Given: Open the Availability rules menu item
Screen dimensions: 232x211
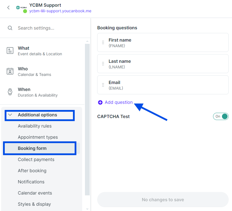Looking at the screenshot, I should pyautogui.click(x=35, y=126).
